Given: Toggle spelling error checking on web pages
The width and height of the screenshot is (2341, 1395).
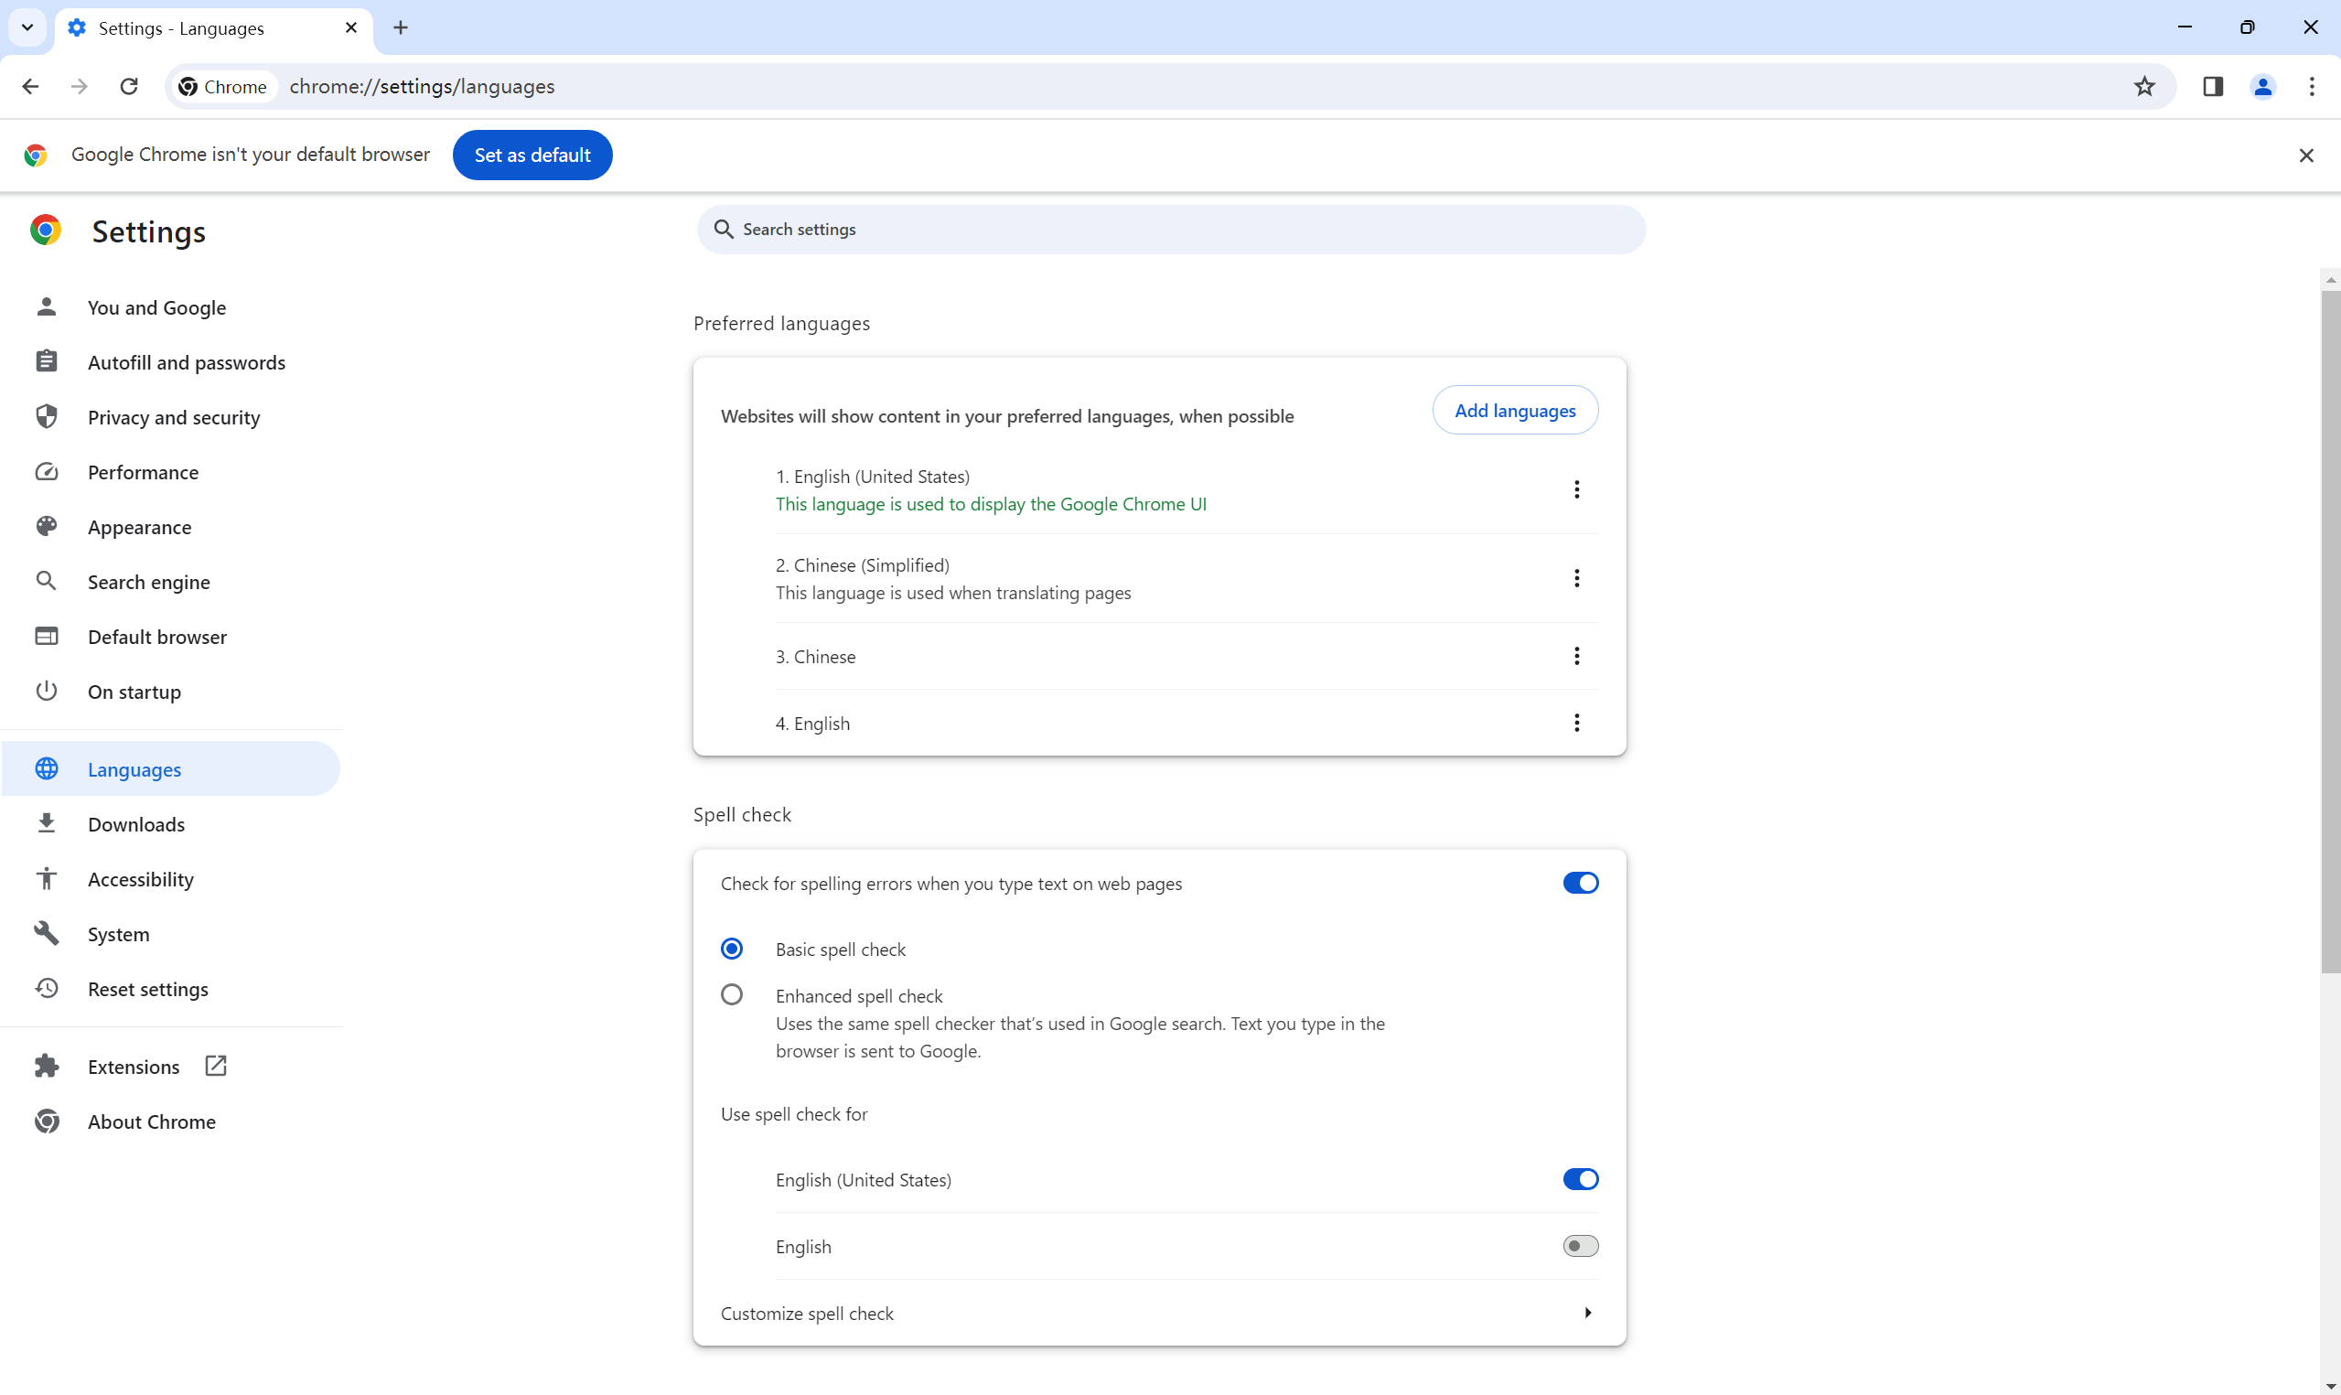Looking at the screenshot, I should point(1580,883).
